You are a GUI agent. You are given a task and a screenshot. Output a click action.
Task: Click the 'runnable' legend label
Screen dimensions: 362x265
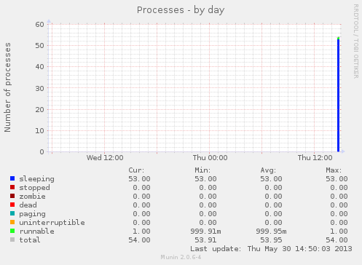coord(37,232)
